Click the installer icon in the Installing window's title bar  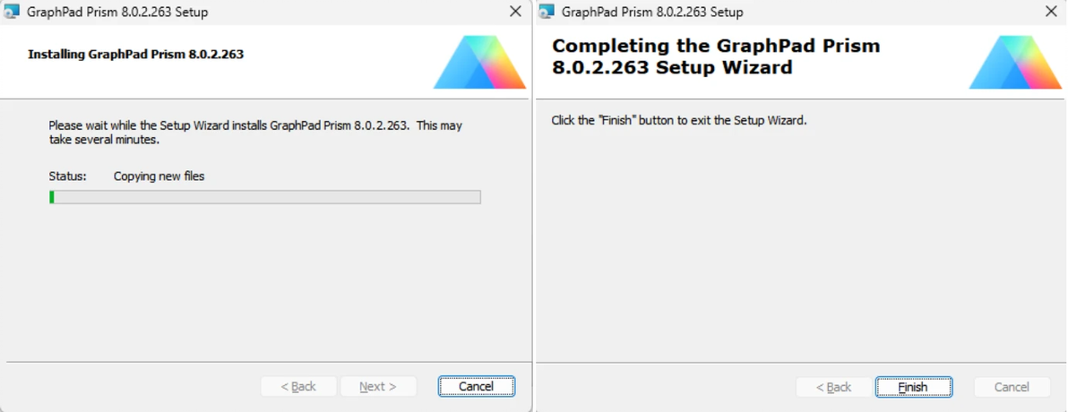[13, 12]
